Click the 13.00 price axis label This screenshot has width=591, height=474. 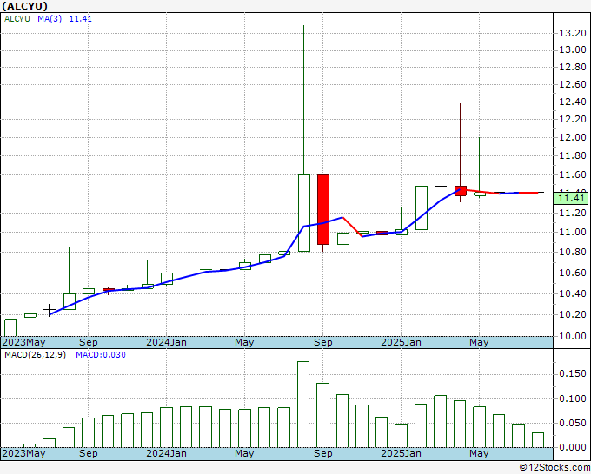click(572, 49)
